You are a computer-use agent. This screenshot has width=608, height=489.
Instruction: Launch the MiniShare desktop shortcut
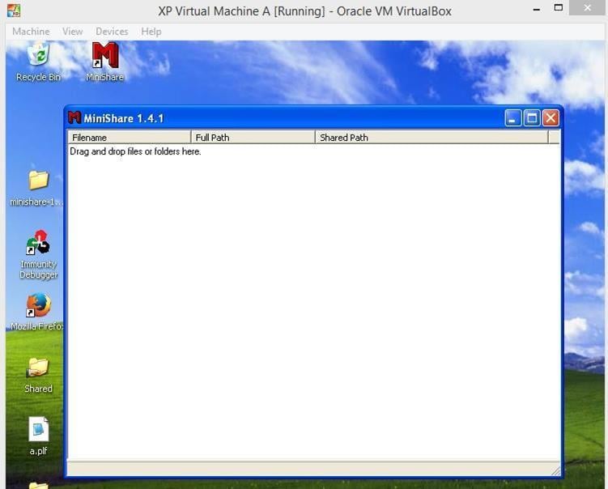(x=105, y=58)
